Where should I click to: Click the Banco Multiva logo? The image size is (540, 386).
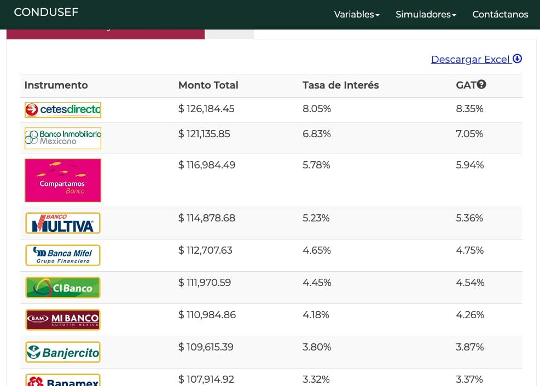63,223
